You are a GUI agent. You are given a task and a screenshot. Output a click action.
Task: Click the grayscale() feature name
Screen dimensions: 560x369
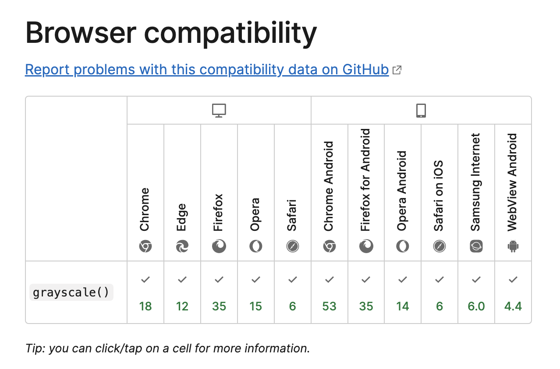tap(71, 292)
